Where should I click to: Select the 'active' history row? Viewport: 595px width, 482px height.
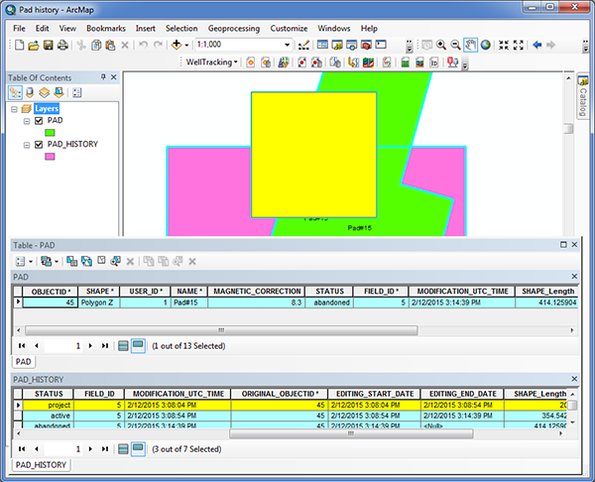(295, 416)
